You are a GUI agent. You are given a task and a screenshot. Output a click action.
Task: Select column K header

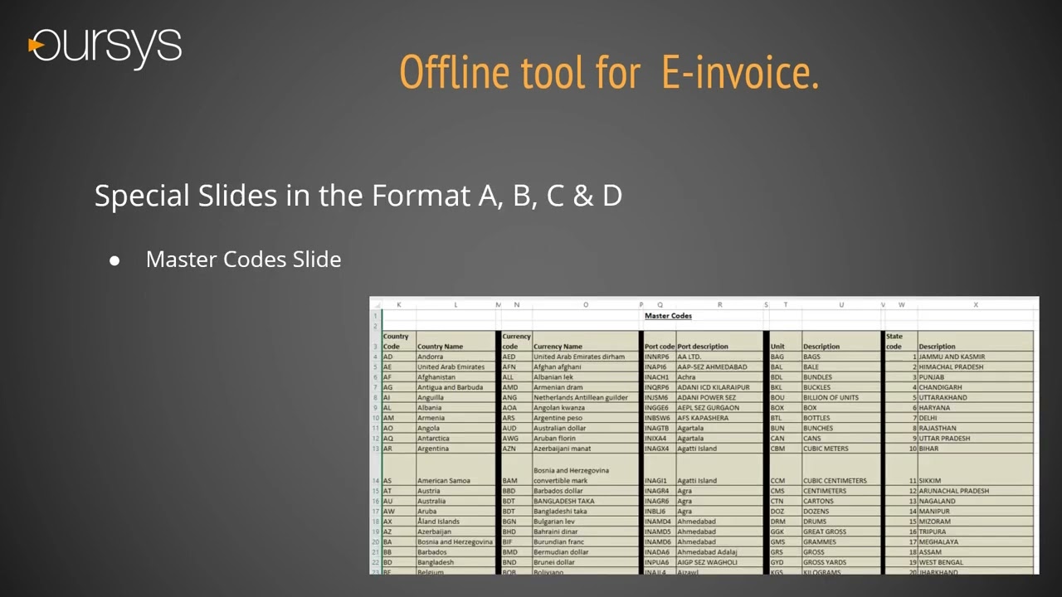pos(399,305)
